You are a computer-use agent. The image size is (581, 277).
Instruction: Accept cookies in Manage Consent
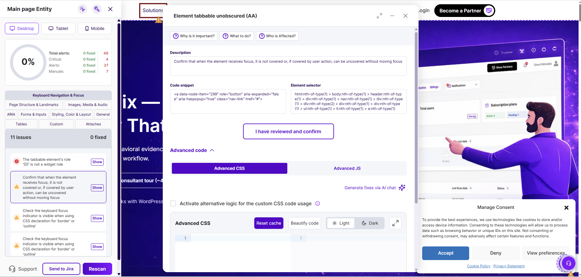pos(446,253)
